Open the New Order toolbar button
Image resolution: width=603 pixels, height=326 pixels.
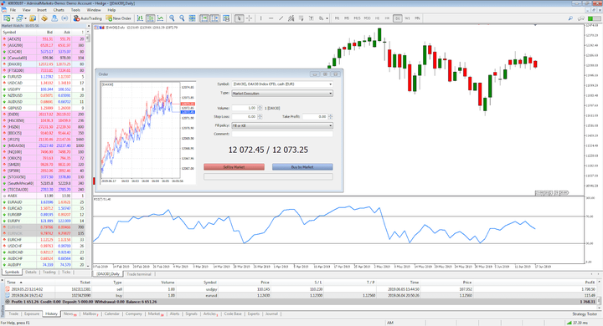coord(118,18)
